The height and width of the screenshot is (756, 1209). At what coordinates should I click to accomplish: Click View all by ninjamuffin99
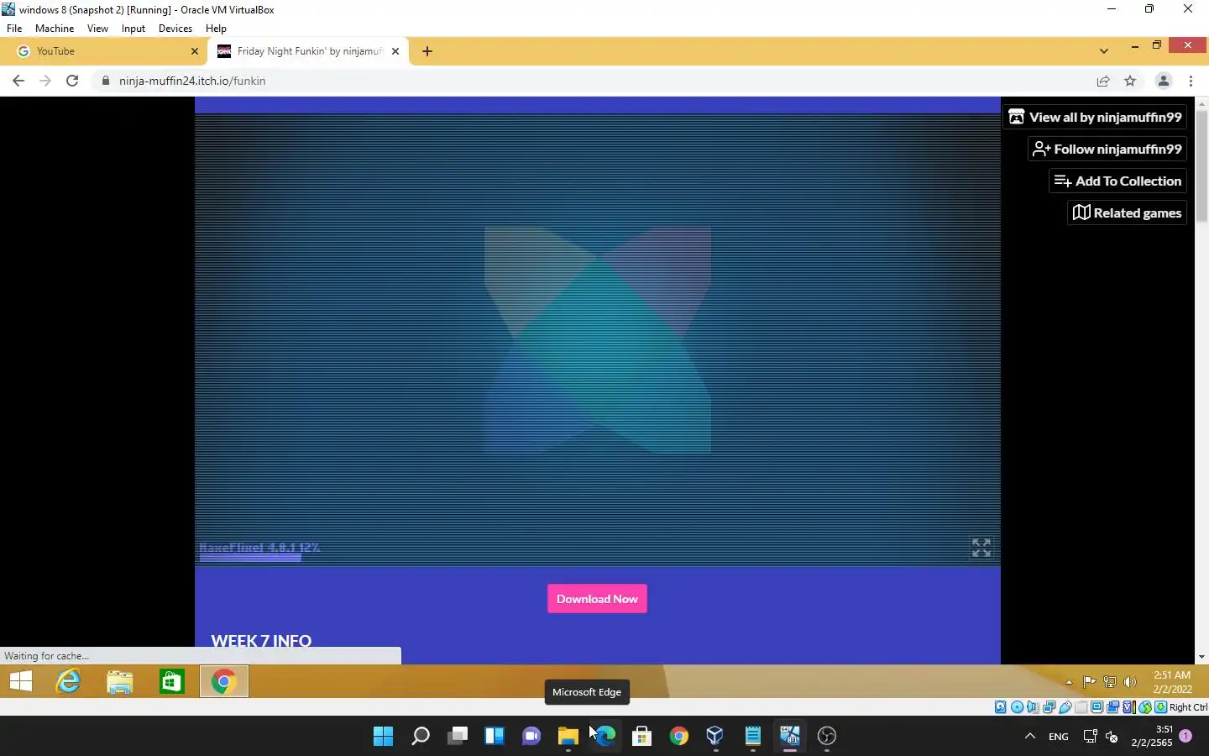point(1095,117)
